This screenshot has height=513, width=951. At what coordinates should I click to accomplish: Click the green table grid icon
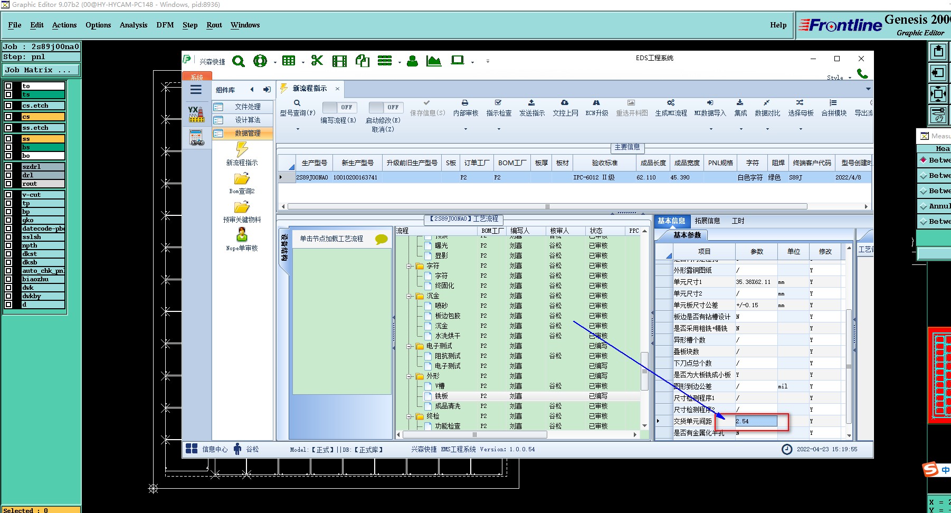pyautogui.click(x=289, y=61)
